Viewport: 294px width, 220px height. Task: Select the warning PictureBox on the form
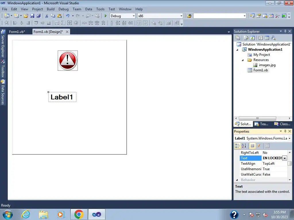click(x=68, y=61)
